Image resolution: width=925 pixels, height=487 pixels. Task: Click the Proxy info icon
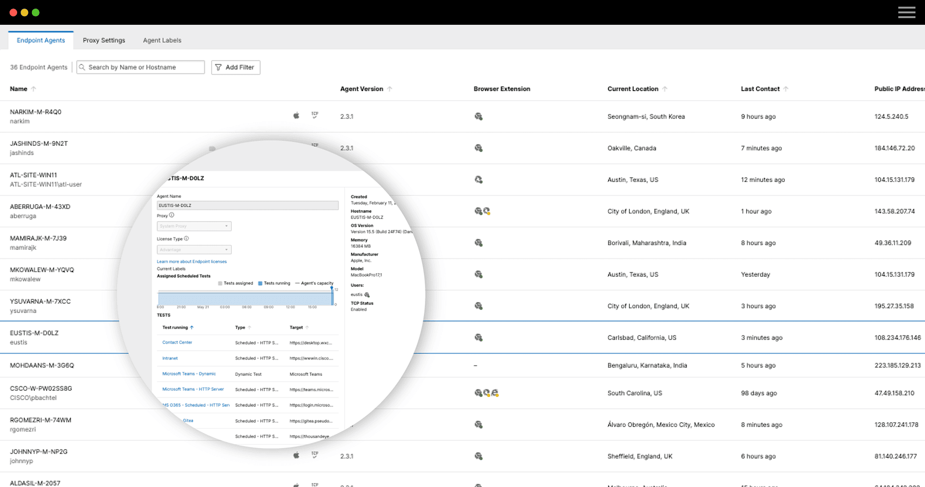point(172,215)
